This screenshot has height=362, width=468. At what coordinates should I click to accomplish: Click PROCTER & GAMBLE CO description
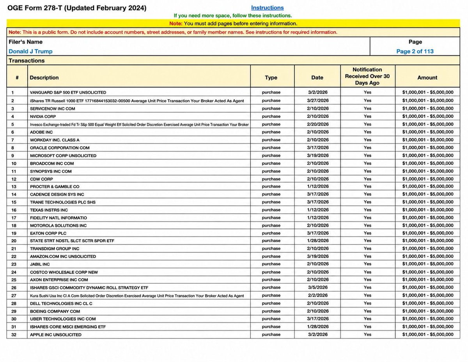click(55, 186)
